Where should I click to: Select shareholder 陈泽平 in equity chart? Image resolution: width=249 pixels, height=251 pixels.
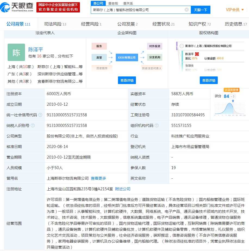click(x=189, y=54)
